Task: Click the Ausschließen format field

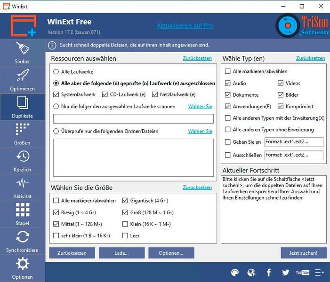Action: [x=294, y=155]
